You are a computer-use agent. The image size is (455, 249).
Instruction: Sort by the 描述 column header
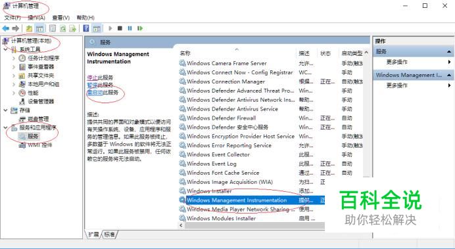click(x=304, y=53)
